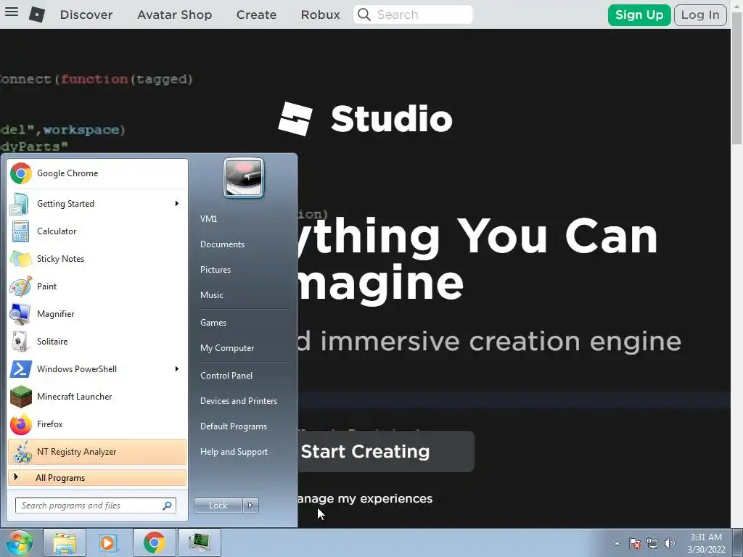
Task: Open shutdown options arrow next to Lock
Action: pyautogui.click(x=250, y=506)
